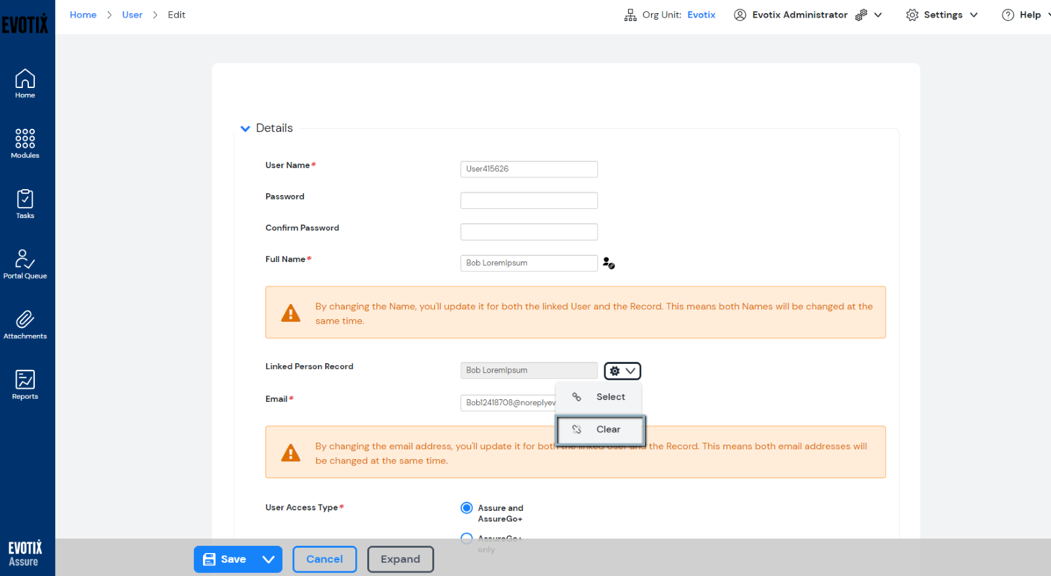Open the Attachments sidebar item

point(25,324)
